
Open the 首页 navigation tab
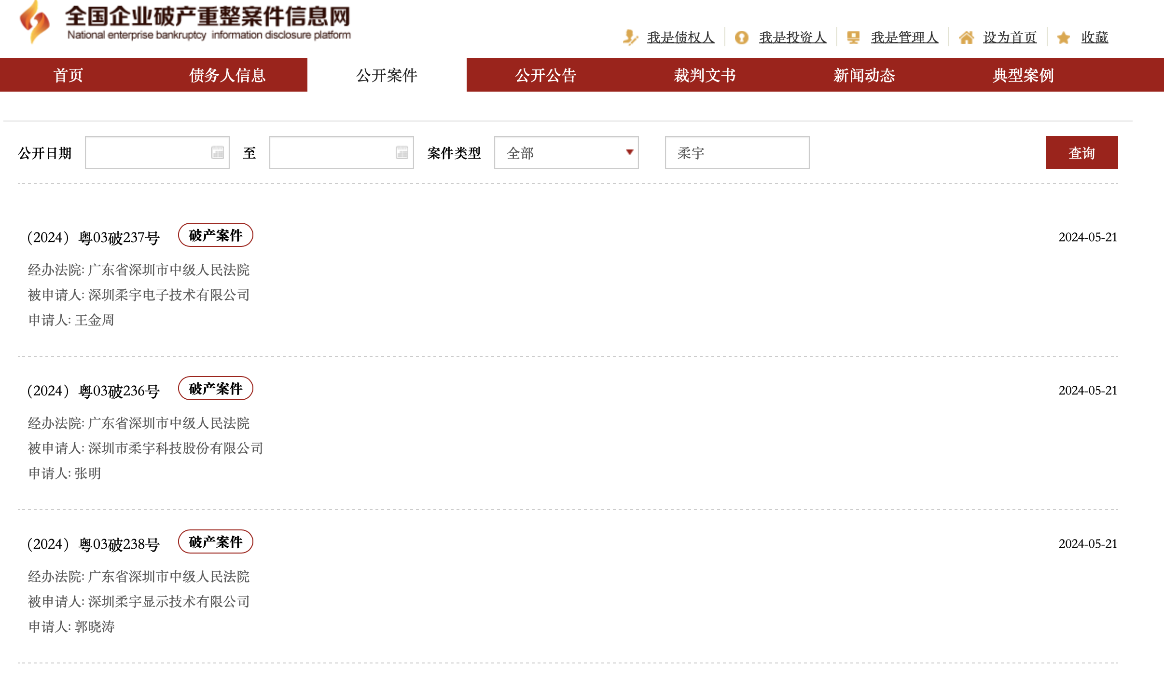(68, 75)
